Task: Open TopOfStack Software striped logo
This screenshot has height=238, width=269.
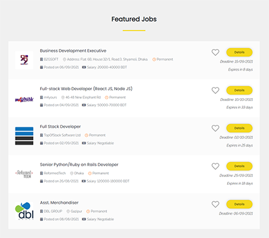Action: click(25, 136)
